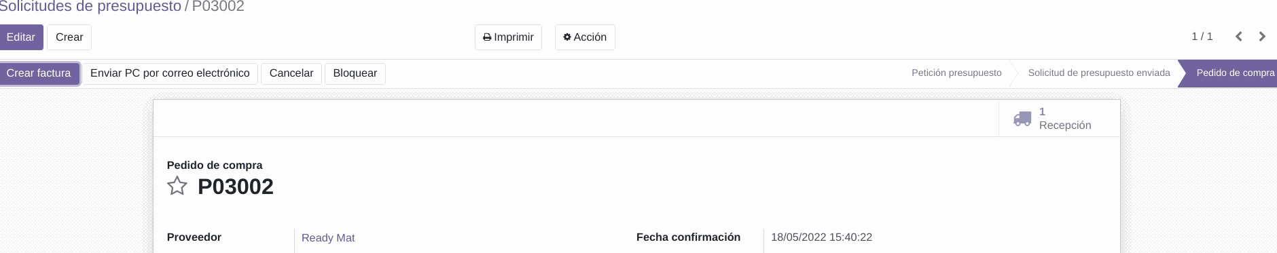
Task: Click the Crear button
Action: (x=69, y=37)
